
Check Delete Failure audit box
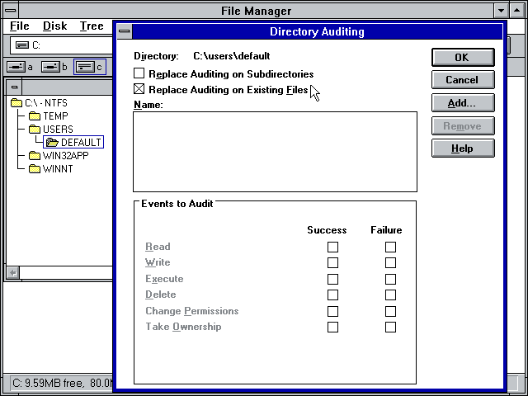pos(390,295)
